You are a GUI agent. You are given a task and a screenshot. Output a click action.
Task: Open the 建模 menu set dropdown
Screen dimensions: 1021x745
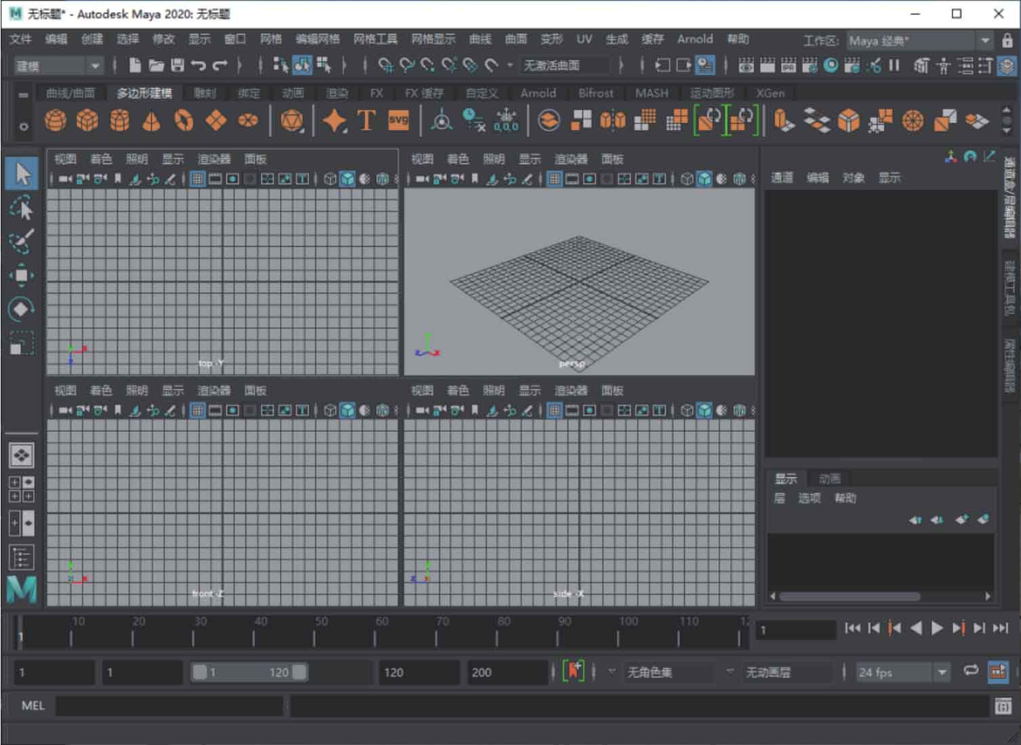(x=58, y=66)
